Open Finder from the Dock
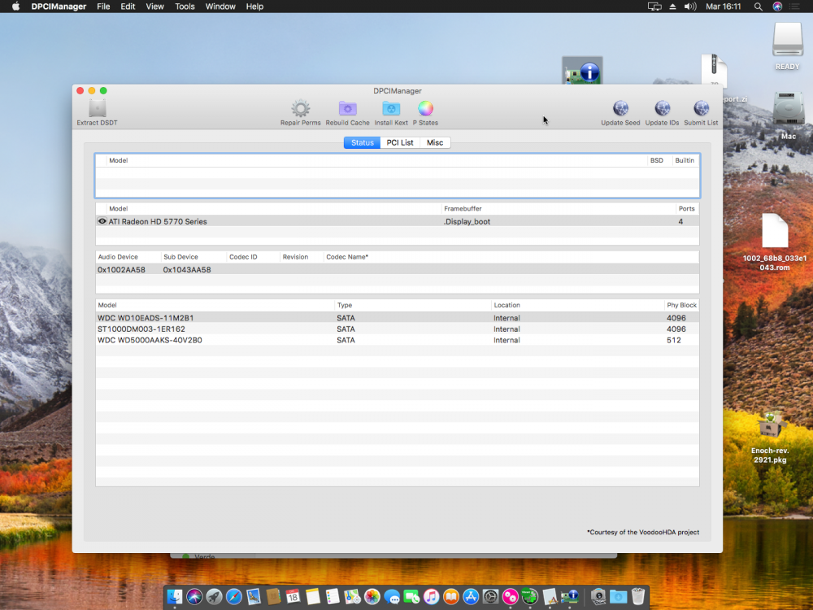Screen dimensions: 813x610 [x=175, y=597]
